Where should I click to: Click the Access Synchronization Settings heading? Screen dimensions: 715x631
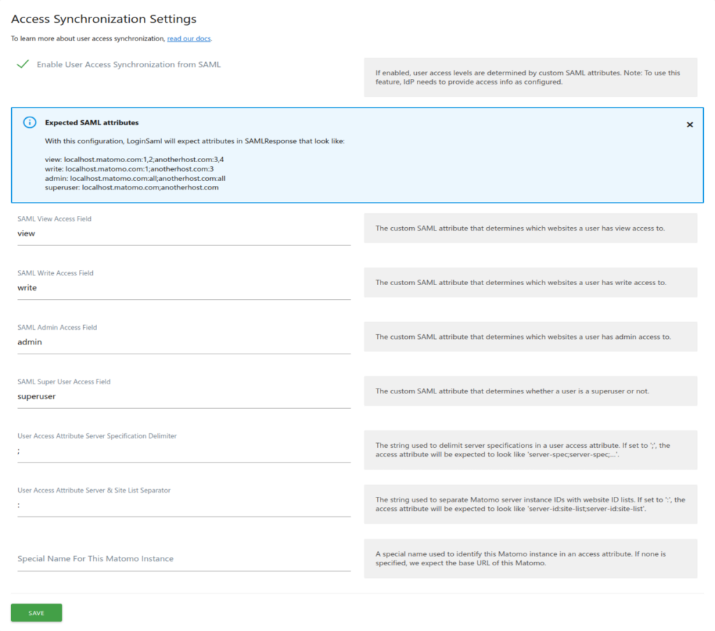click(104, 19)
